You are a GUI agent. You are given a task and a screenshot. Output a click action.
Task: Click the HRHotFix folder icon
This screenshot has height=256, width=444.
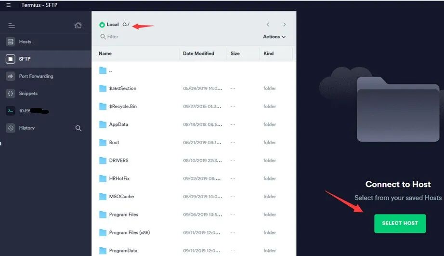pyautogui.click(x=103, y=178)
